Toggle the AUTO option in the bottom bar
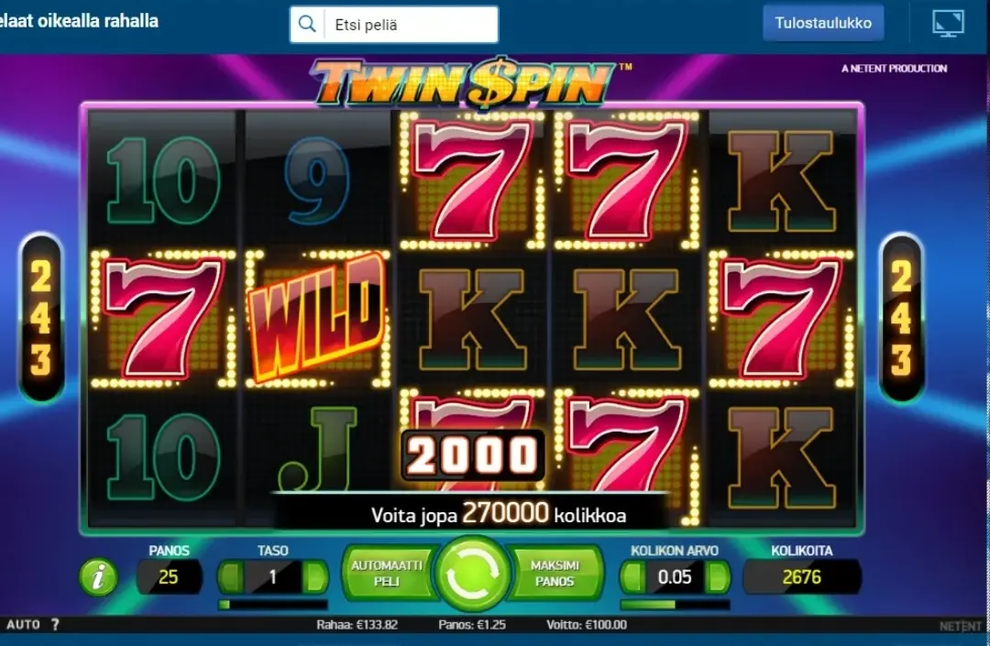The height and width of the screenshot is (646, 990). tap(23, 625)
